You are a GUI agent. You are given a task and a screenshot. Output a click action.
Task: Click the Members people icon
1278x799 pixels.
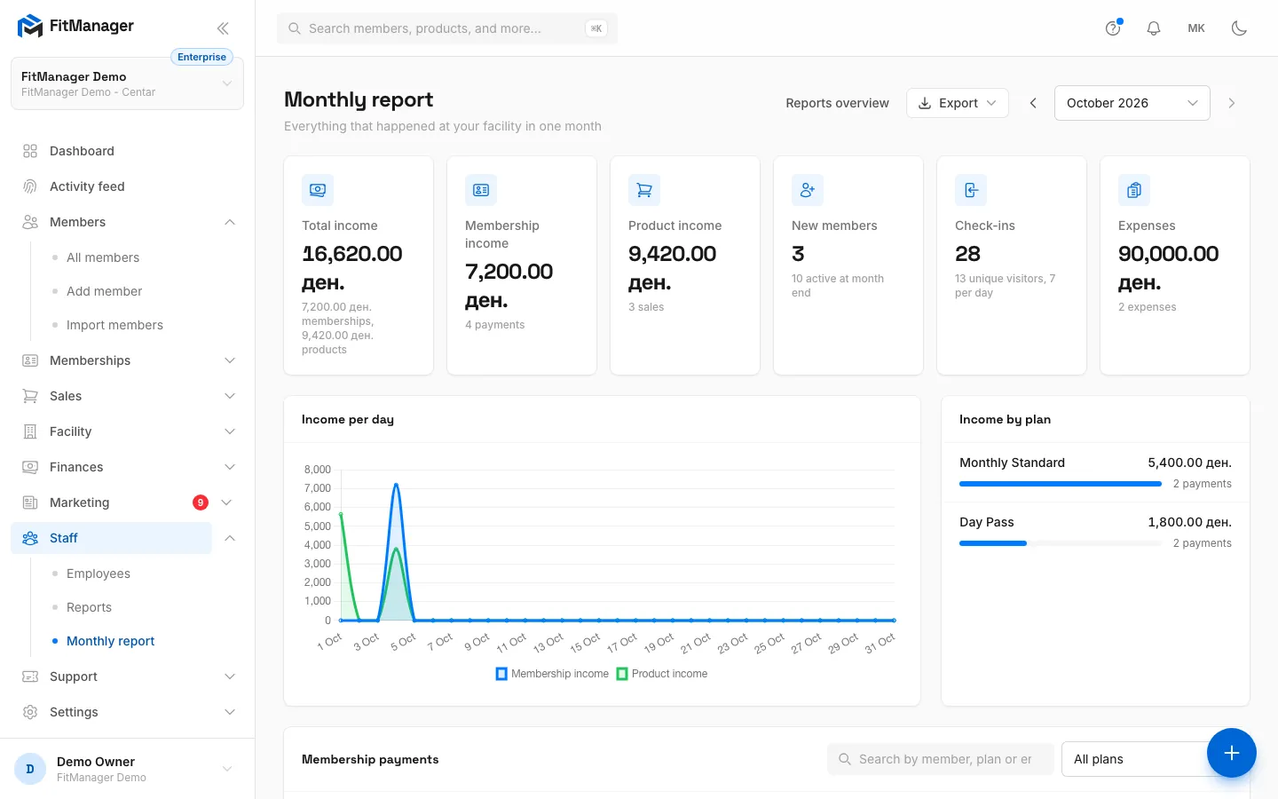click(x=30, y=222)
